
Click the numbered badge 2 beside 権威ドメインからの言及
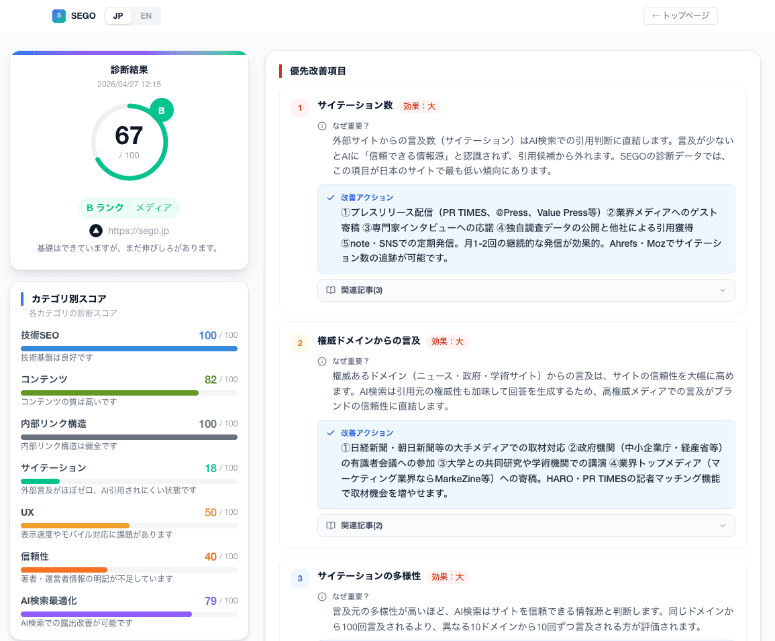point(300,343)
